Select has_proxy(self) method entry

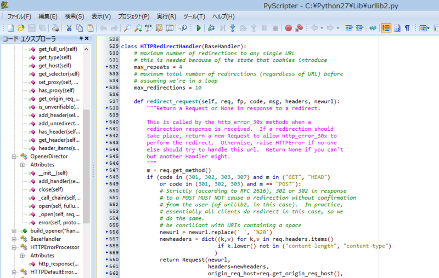click(57, 90)
